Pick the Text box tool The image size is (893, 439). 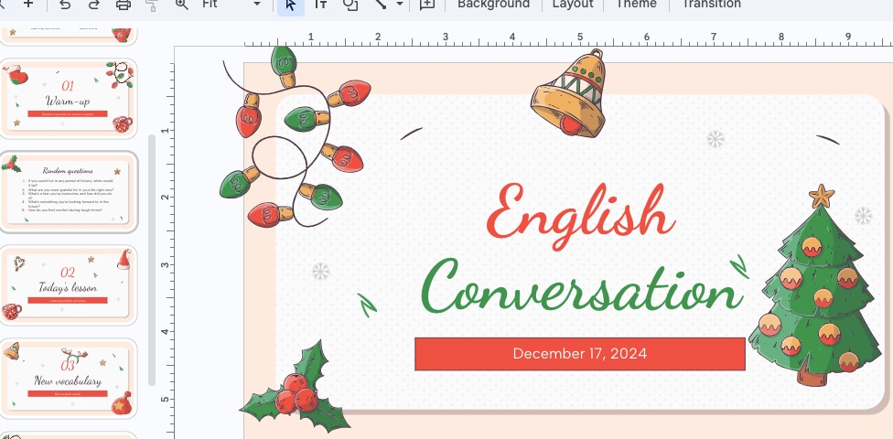[320, 4]
